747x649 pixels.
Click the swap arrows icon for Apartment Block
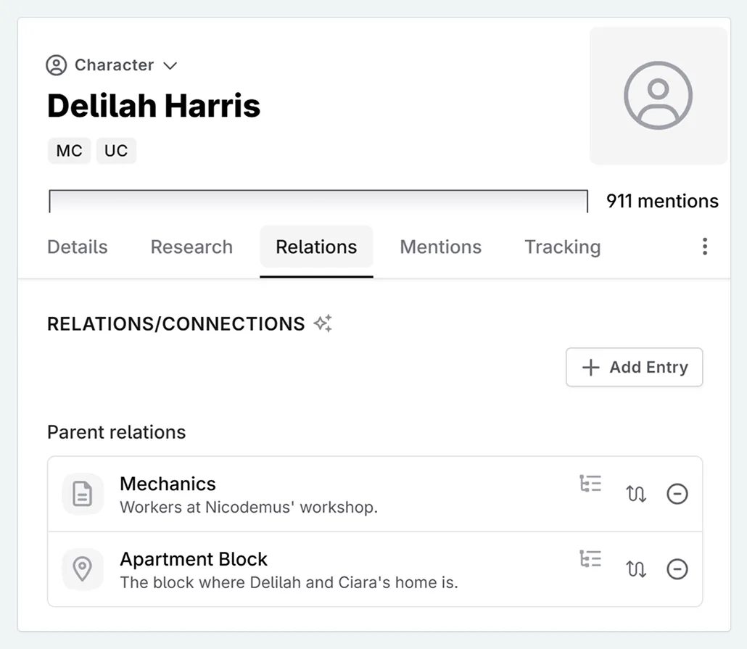click(x=636, y=570)
